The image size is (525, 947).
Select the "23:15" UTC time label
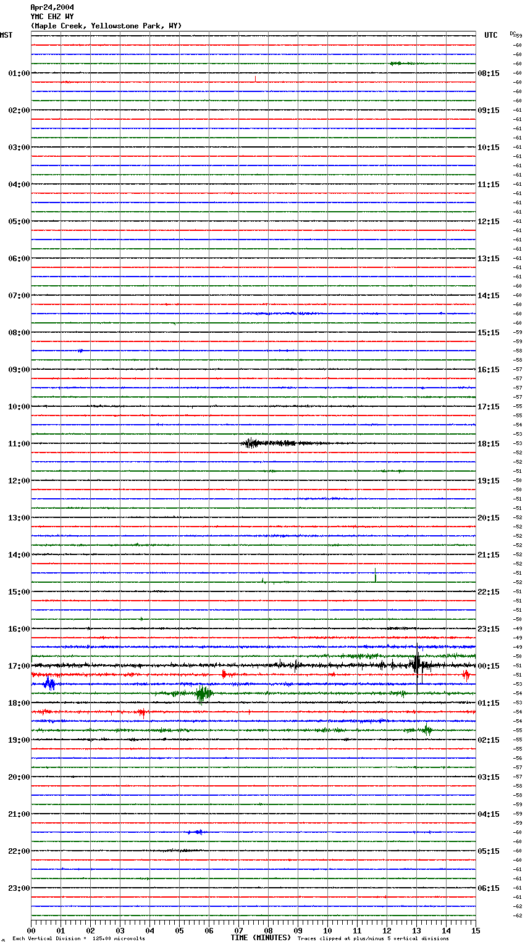(x=489, y=628)
